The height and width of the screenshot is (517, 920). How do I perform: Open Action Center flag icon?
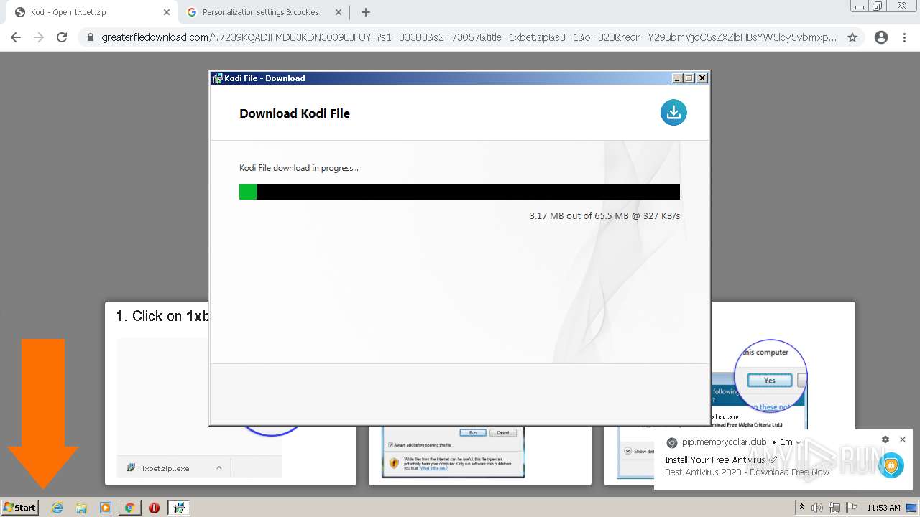(x=850, y=508)
